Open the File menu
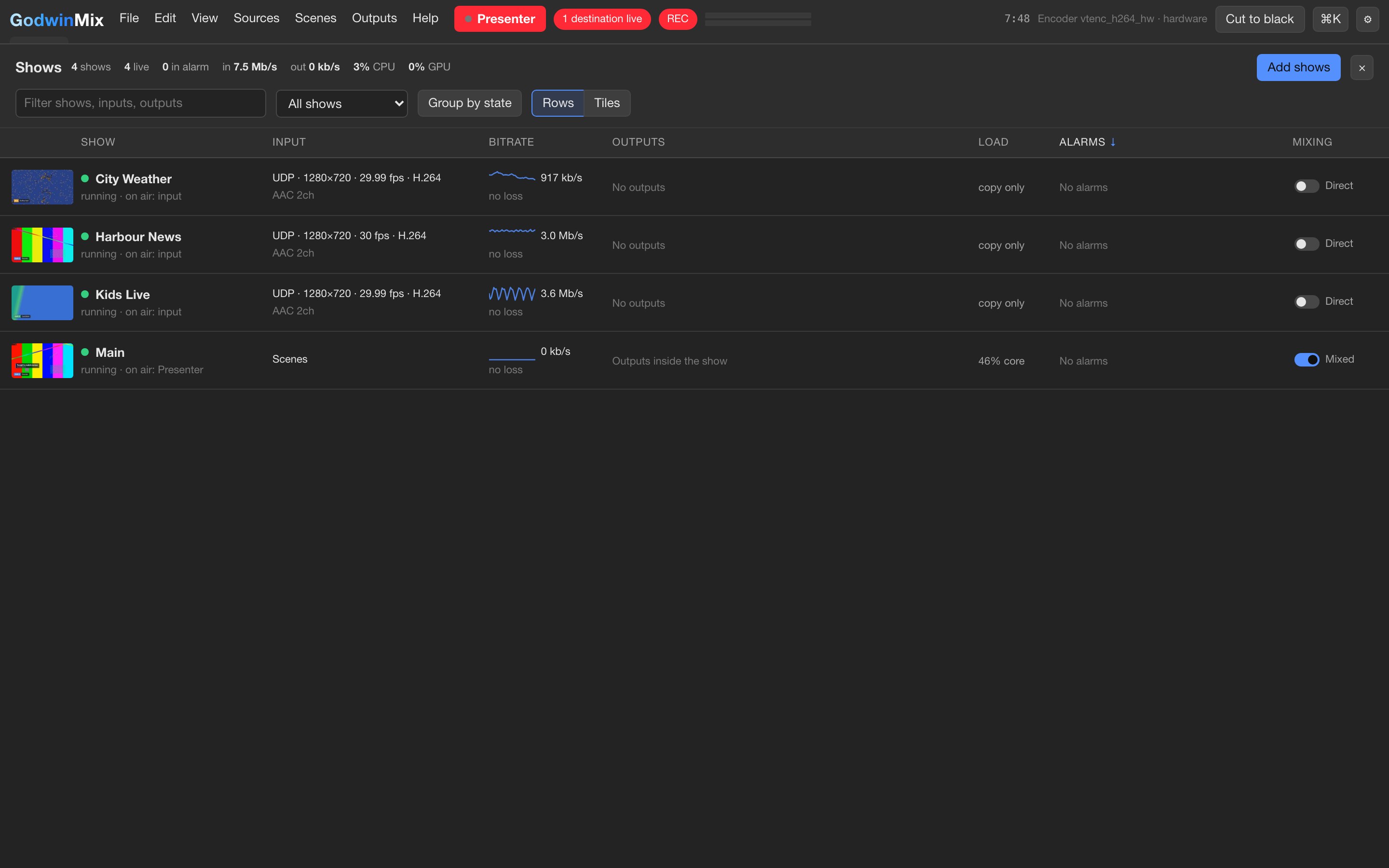The width and height of the screenshot is (1389, 868). tap(129, 18)
